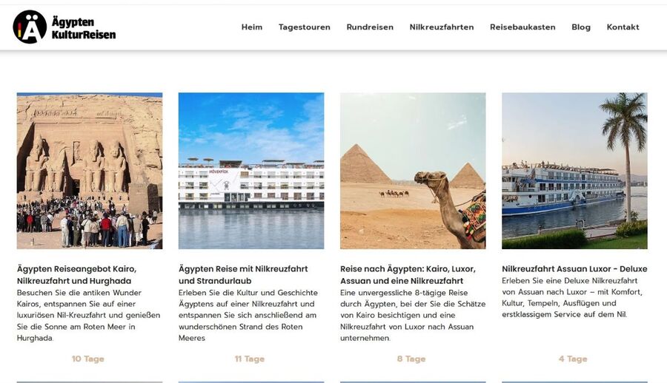The width and height of the screenshot is (667, 383).
Task: Open the pyramids and camel image
Action: coord(413,171)
